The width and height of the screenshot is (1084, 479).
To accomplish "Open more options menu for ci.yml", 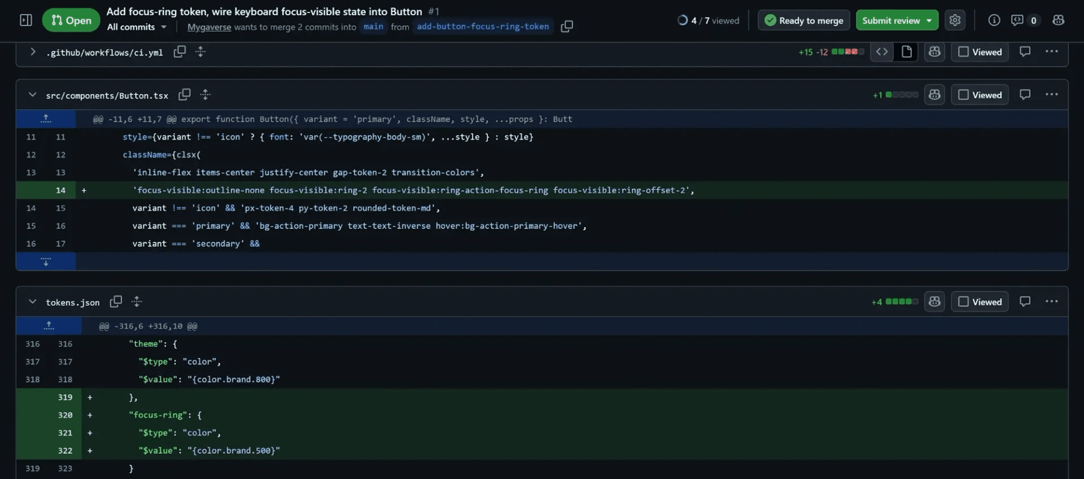I will click(x=1051, y=51).
